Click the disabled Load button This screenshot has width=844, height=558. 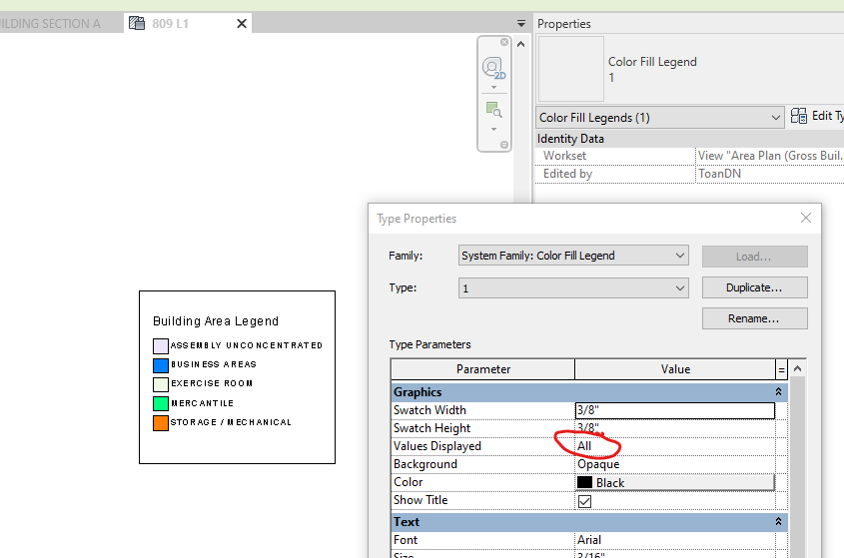(755, 257)
